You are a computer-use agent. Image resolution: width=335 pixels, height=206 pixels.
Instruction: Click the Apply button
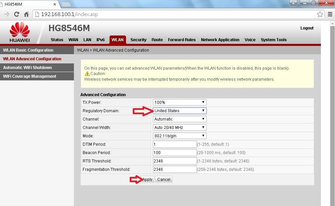click(148, 180)
